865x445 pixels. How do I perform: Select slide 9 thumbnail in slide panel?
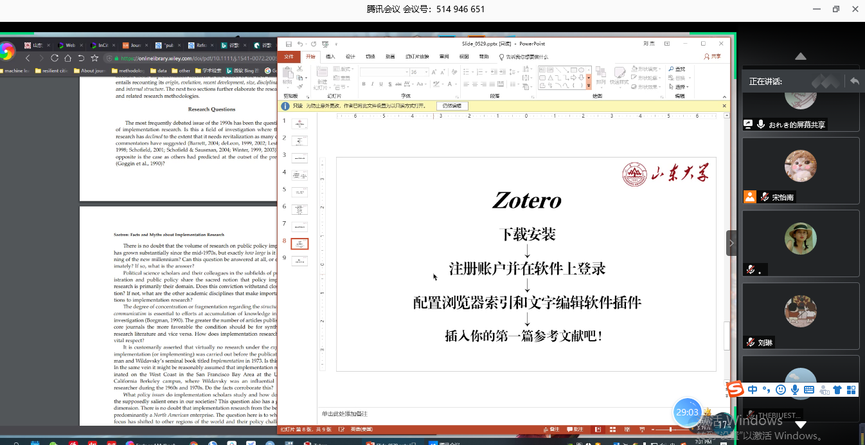300,260
